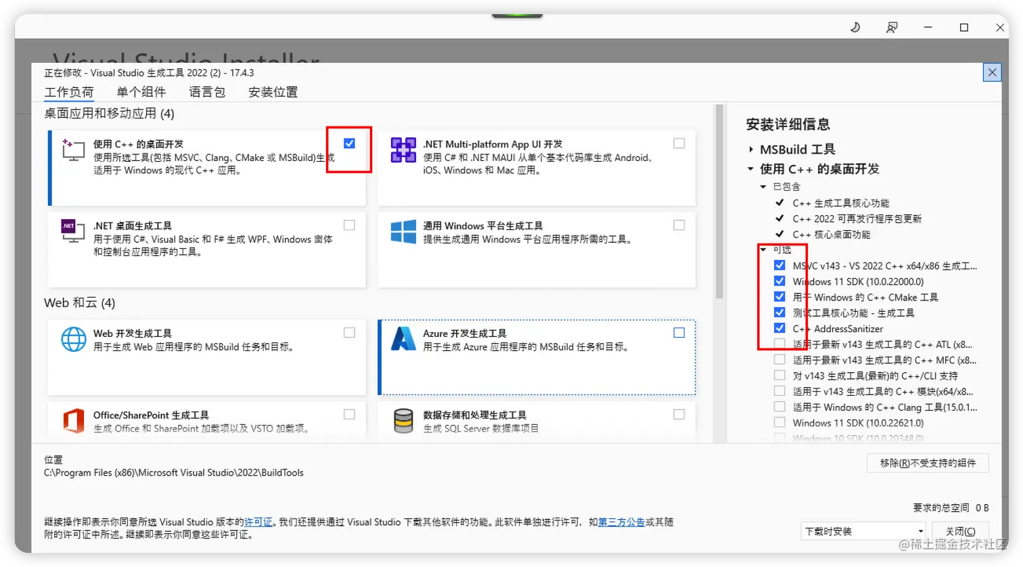The image size is (1023, 567).
Task: Switch to the 工作负荷 tab
Action: [x=69, y=92]
